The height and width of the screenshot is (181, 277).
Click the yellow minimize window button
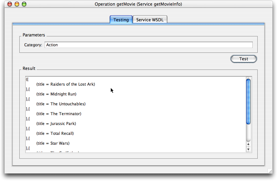17,4
